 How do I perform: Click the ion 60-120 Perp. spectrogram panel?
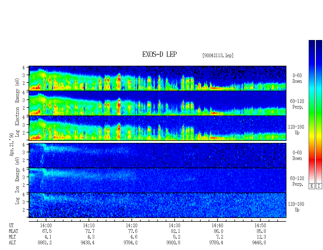coord(157,180)
